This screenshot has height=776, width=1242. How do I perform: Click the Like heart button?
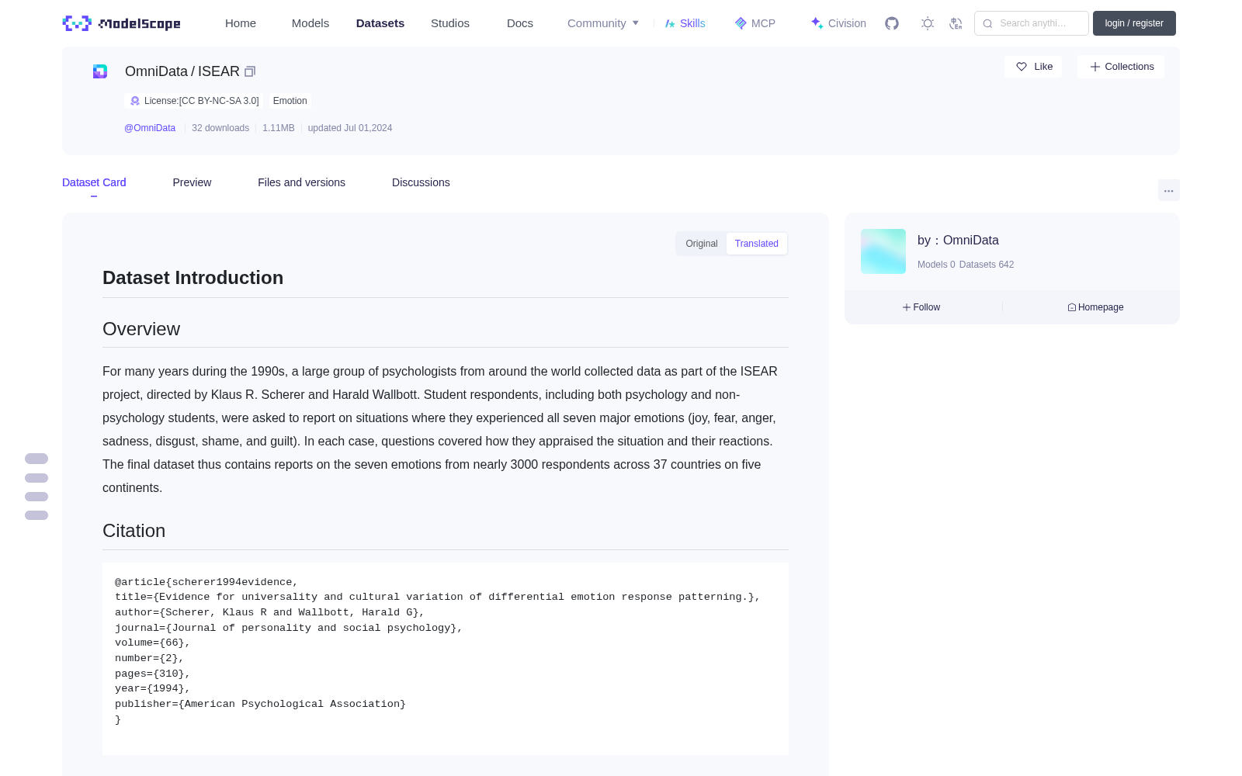(x=1033, y=67)
